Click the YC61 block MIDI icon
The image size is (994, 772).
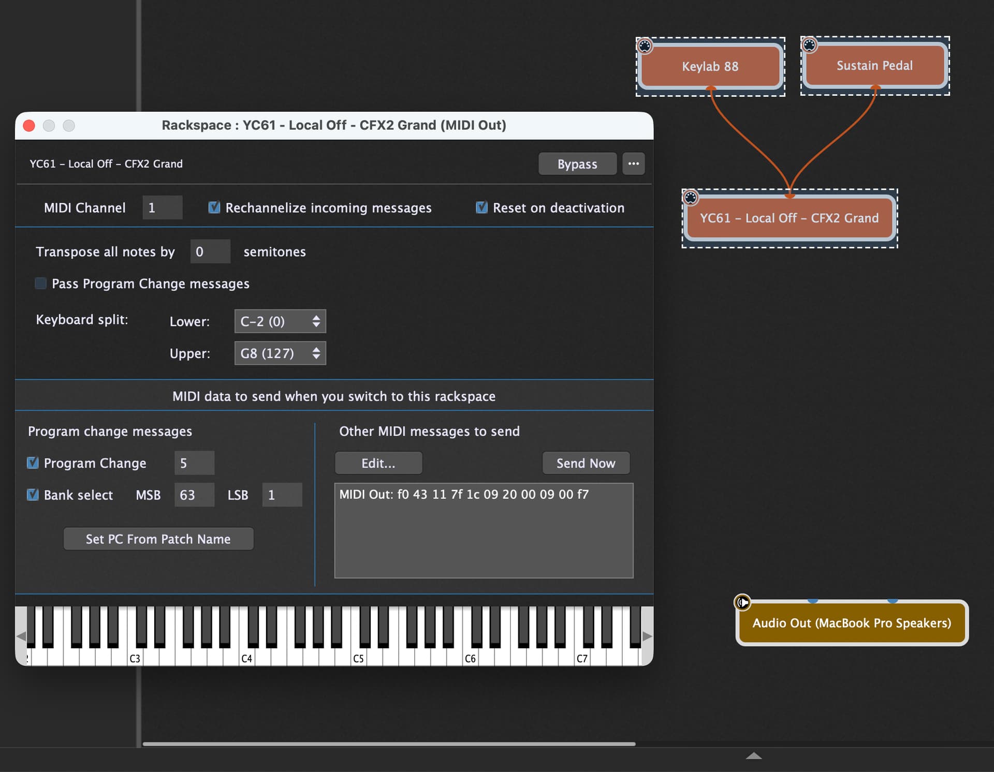tap(691, 197)
